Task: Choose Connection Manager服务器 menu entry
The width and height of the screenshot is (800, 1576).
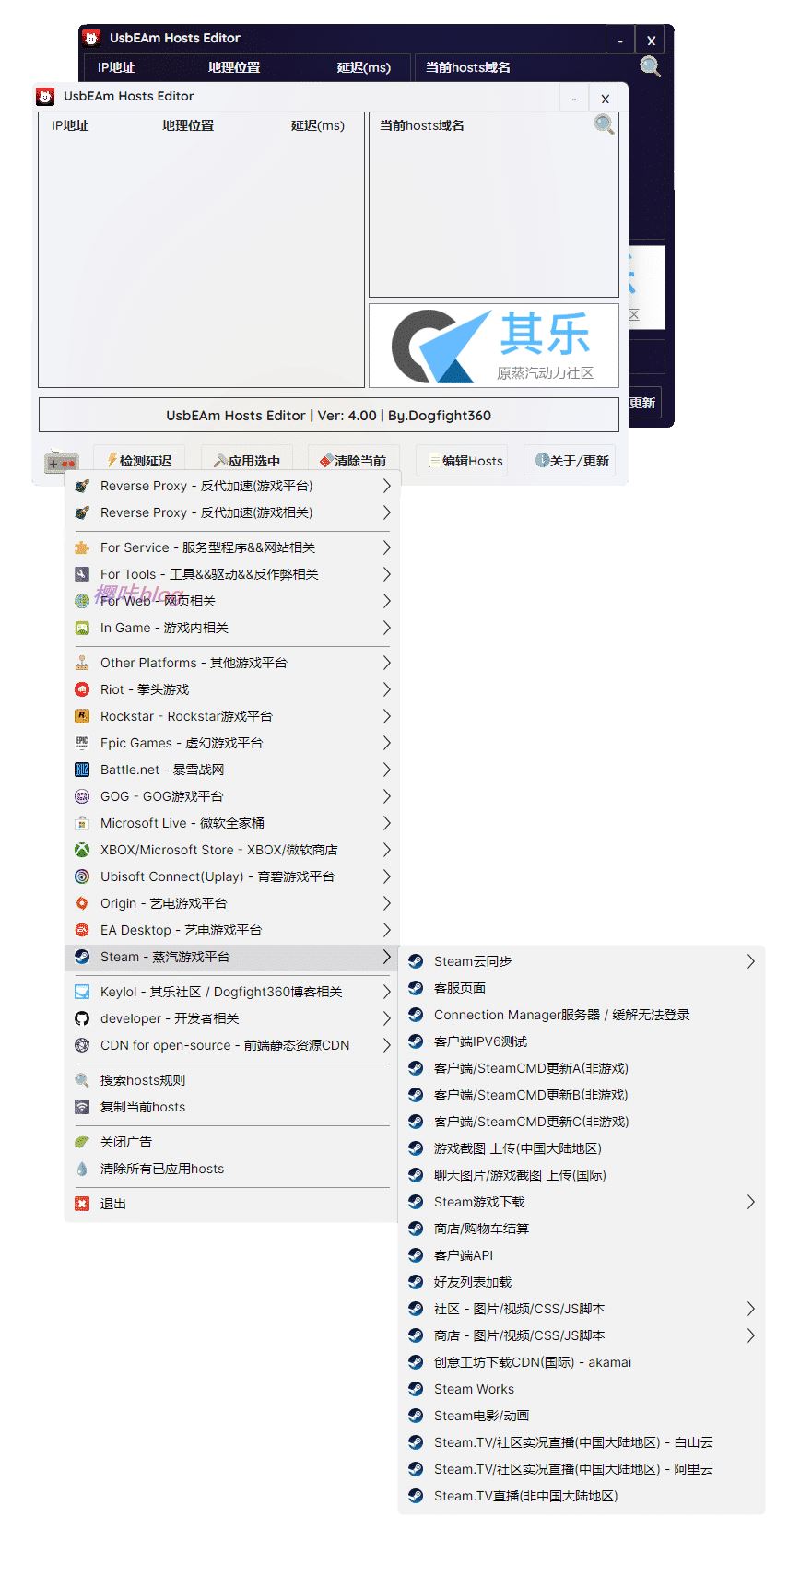Action: click(x=582, y=1015)
